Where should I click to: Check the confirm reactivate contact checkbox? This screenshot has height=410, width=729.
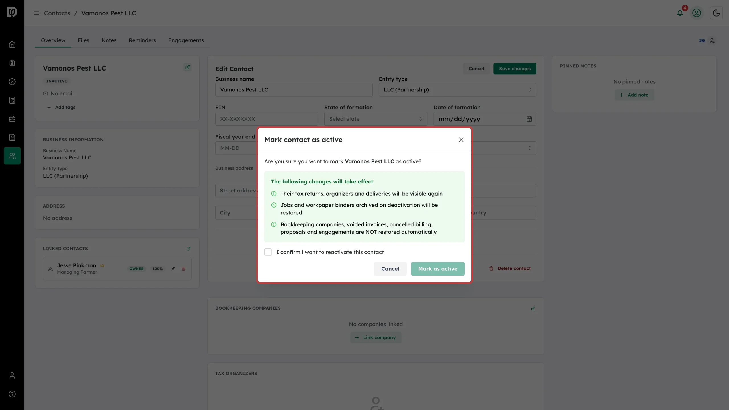[268, 252]
